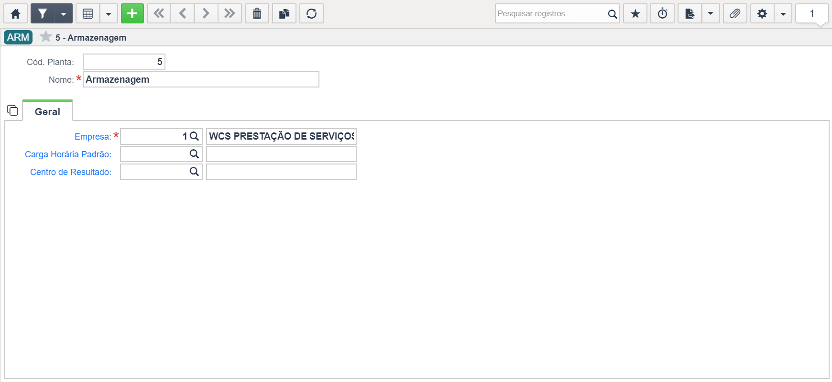Refresh the record data
This screenshot has height=382, width=832.
pos(312,13)
